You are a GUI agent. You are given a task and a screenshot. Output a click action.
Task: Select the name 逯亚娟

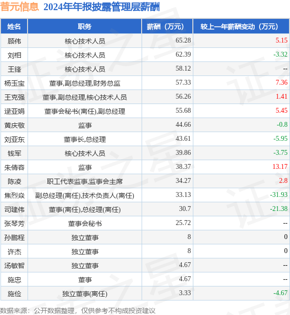[14, 111]
